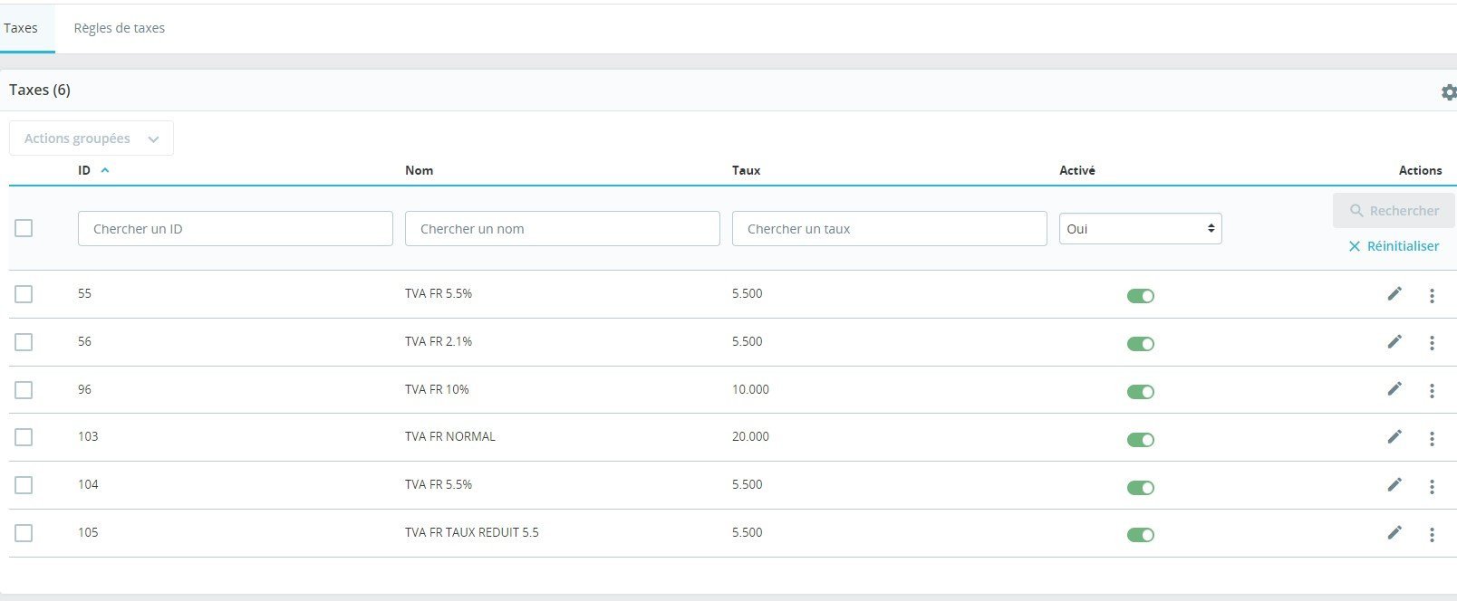Open three-dot menu for tax ID 104
The width and height of the screenshot is (1457, 601).
pyautogui.click(x=1432, y=487)
